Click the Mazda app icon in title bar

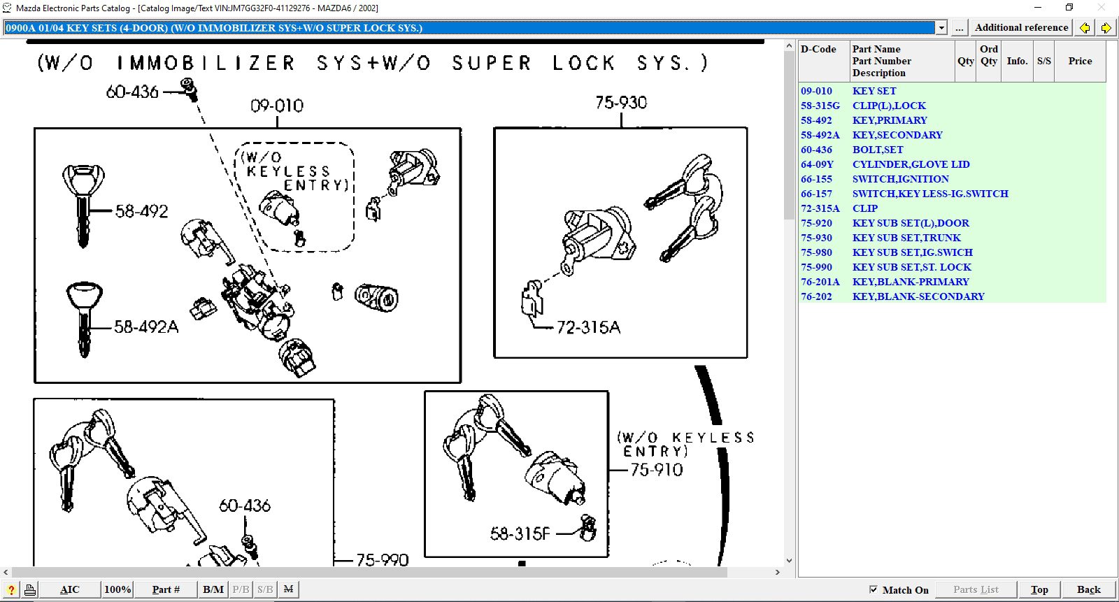pyautogui.click(x=7, y=8)
